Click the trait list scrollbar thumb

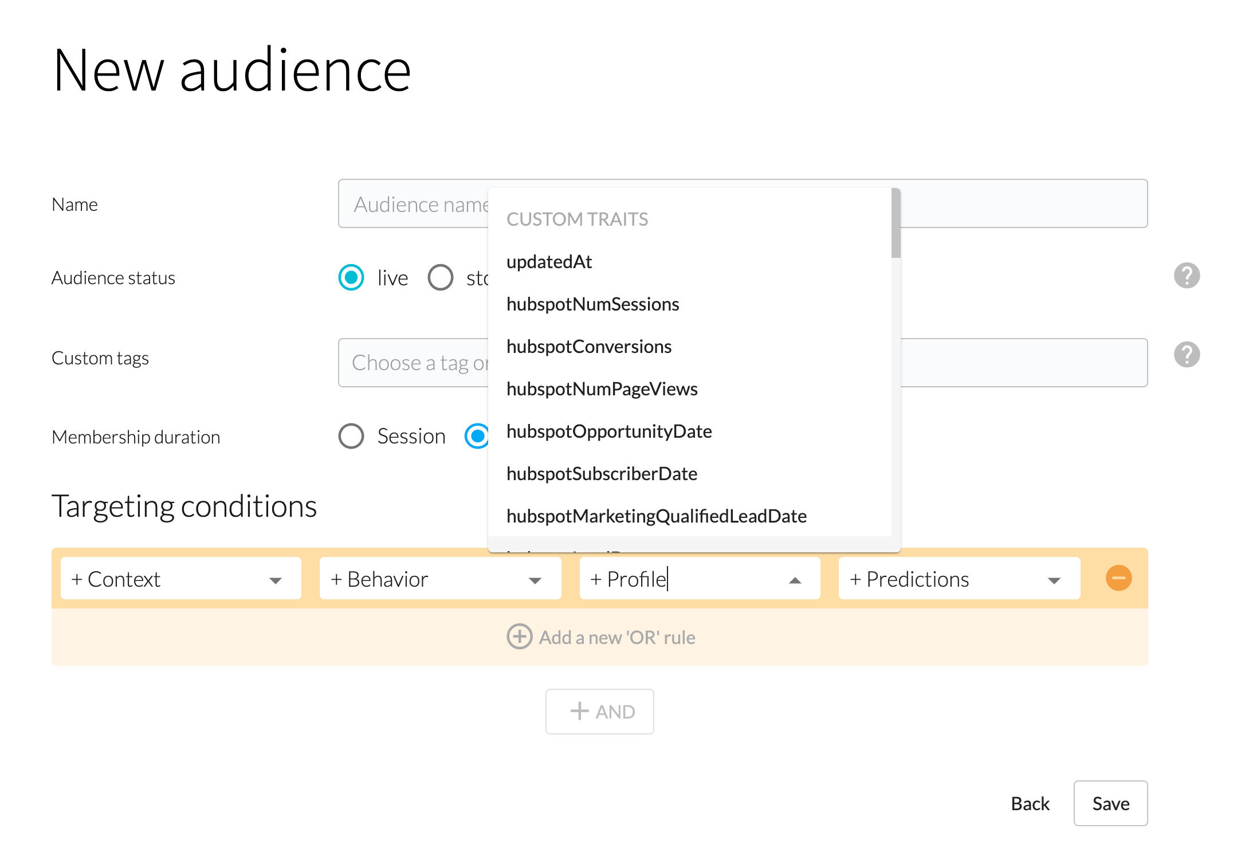click(896, 223)
